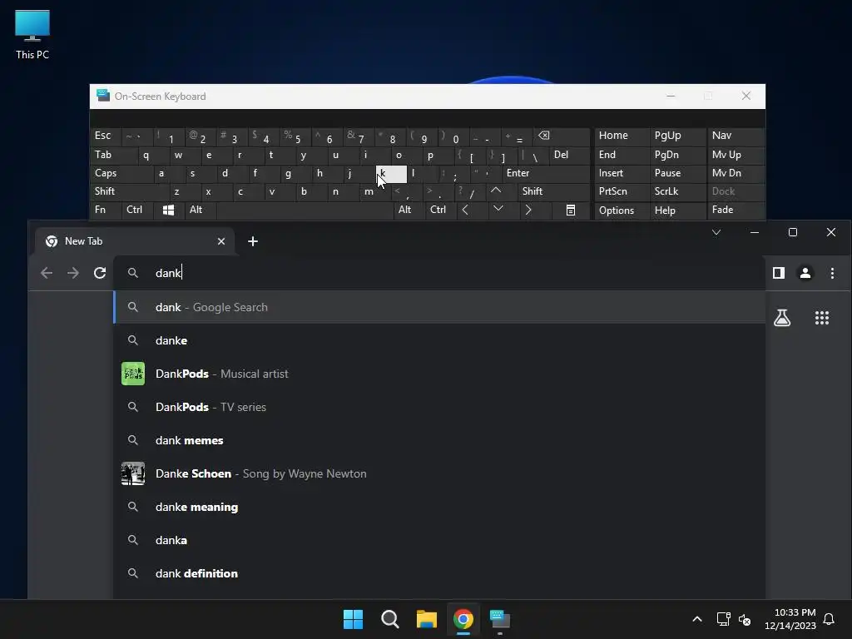Toggle the left Alt key
Screen dimensions: 852x639
click(200, 210)
